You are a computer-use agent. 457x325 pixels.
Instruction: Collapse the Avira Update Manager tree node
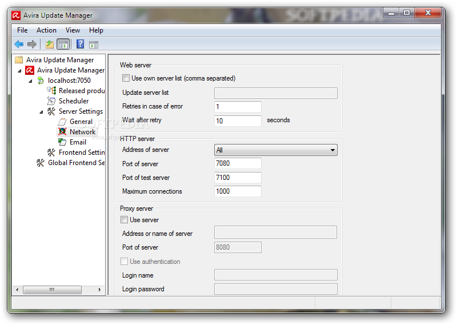(x=19, y=71)
